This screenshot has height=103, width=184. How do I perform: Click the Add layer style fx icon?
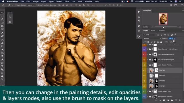pos(160,100)
